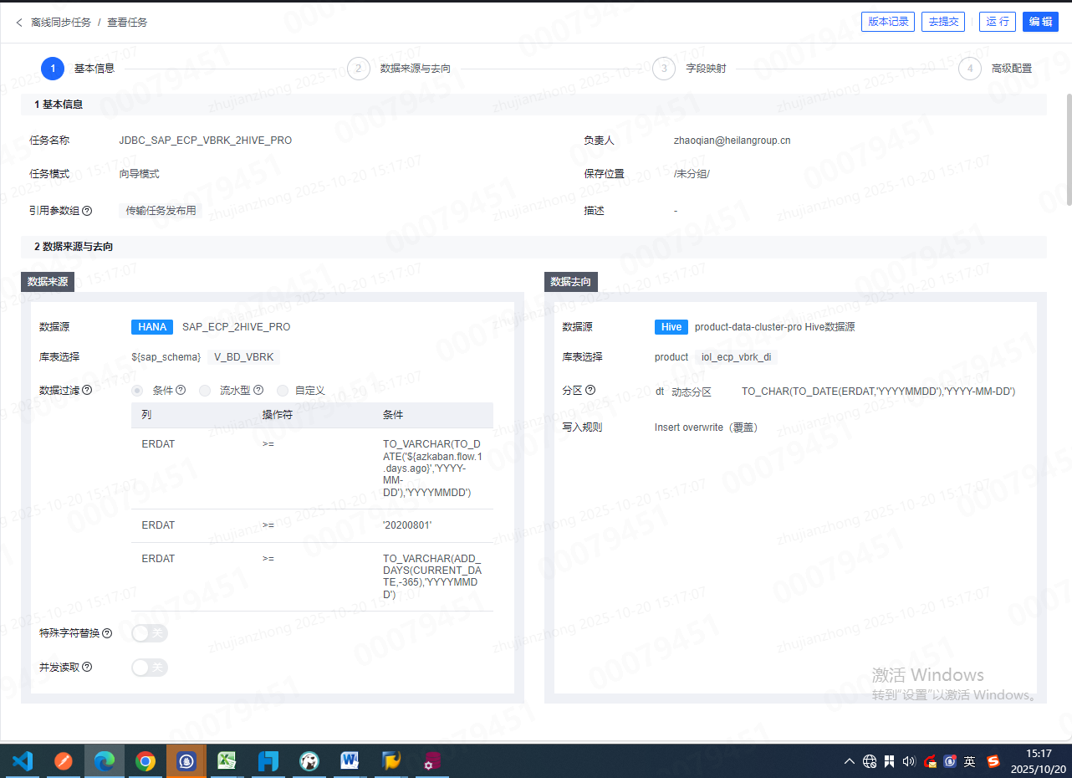Go to step 3 字段映射
Image resolution: width=1072 pixels, height=778 pixels.
point(664,69)
